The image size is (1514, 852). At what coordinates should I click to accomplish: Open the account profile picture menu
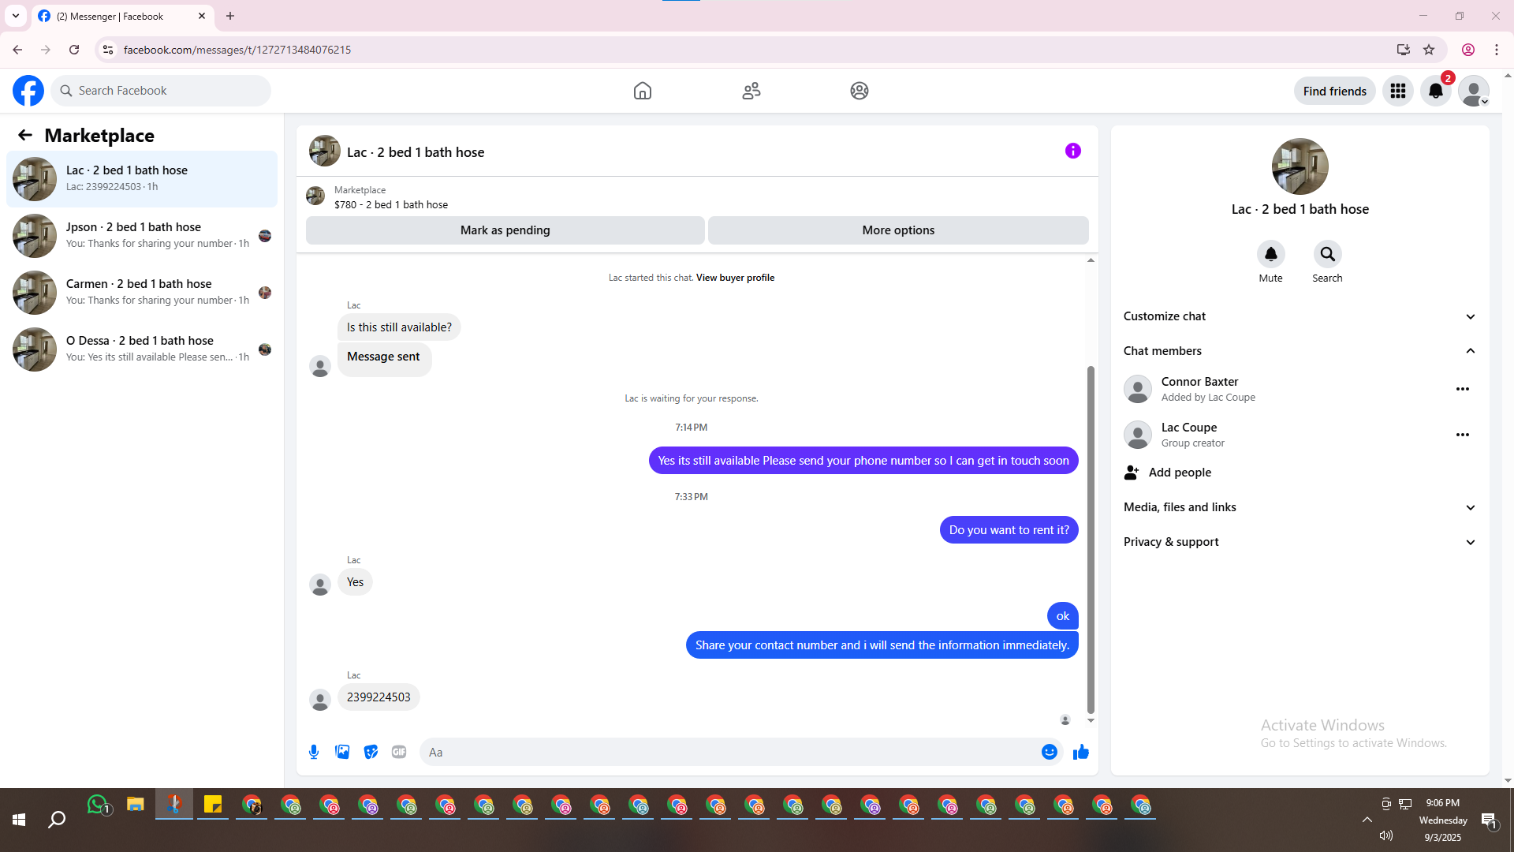pos(1474,91)
